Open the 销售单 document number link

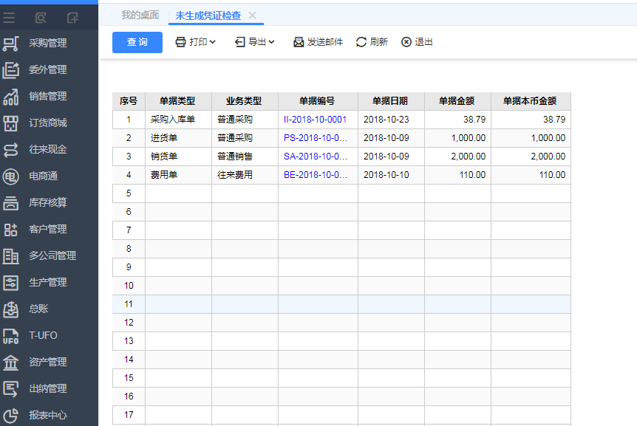tap(315, 156)
